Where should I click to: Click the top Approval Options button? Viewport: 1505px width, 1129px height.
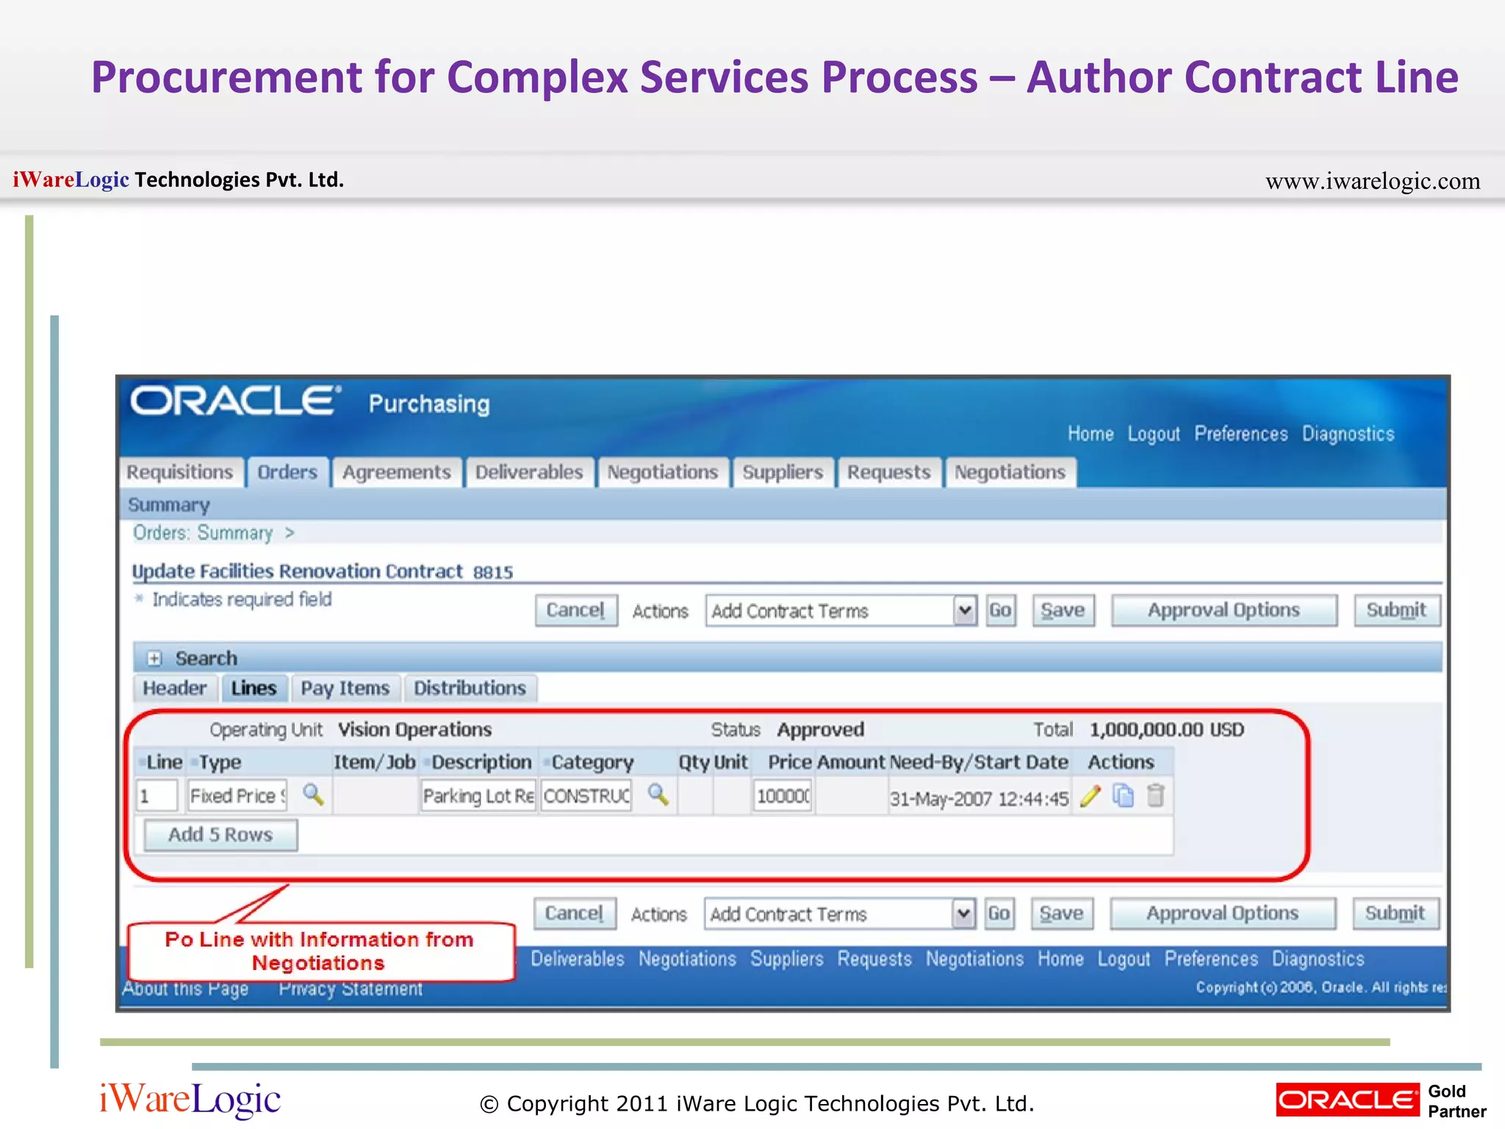pos(1224,611)
